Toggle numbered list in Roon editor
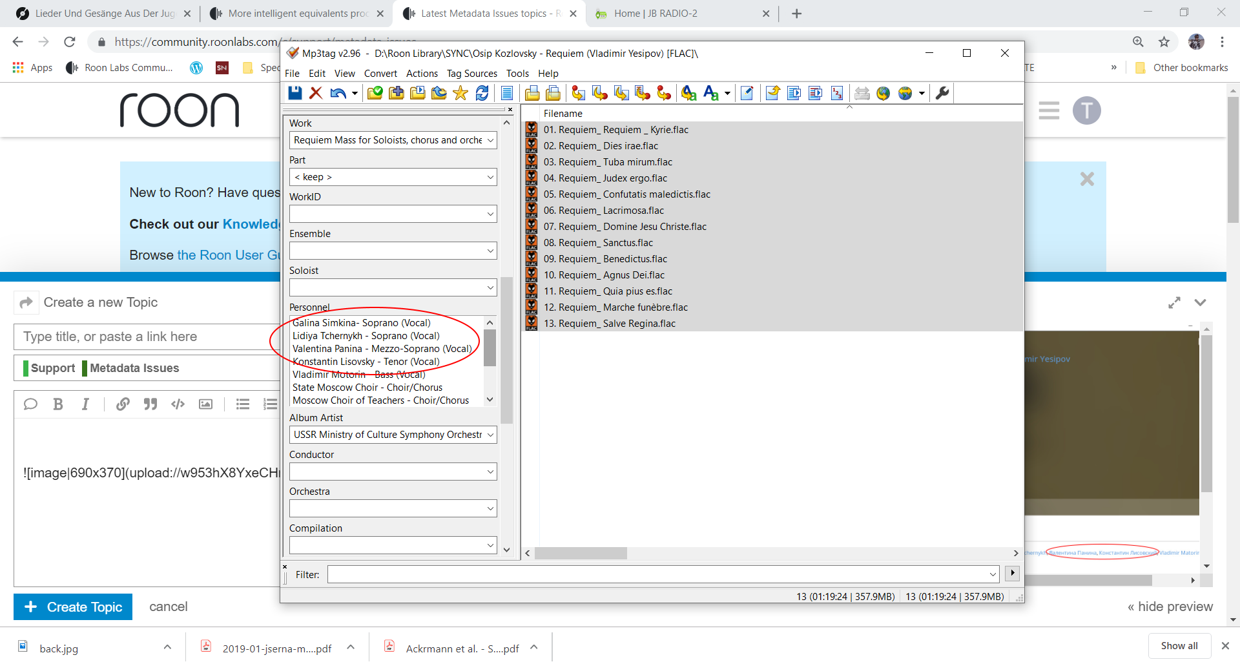Image resolution: width=1240 pixels, height=664 pixels. 270,404
